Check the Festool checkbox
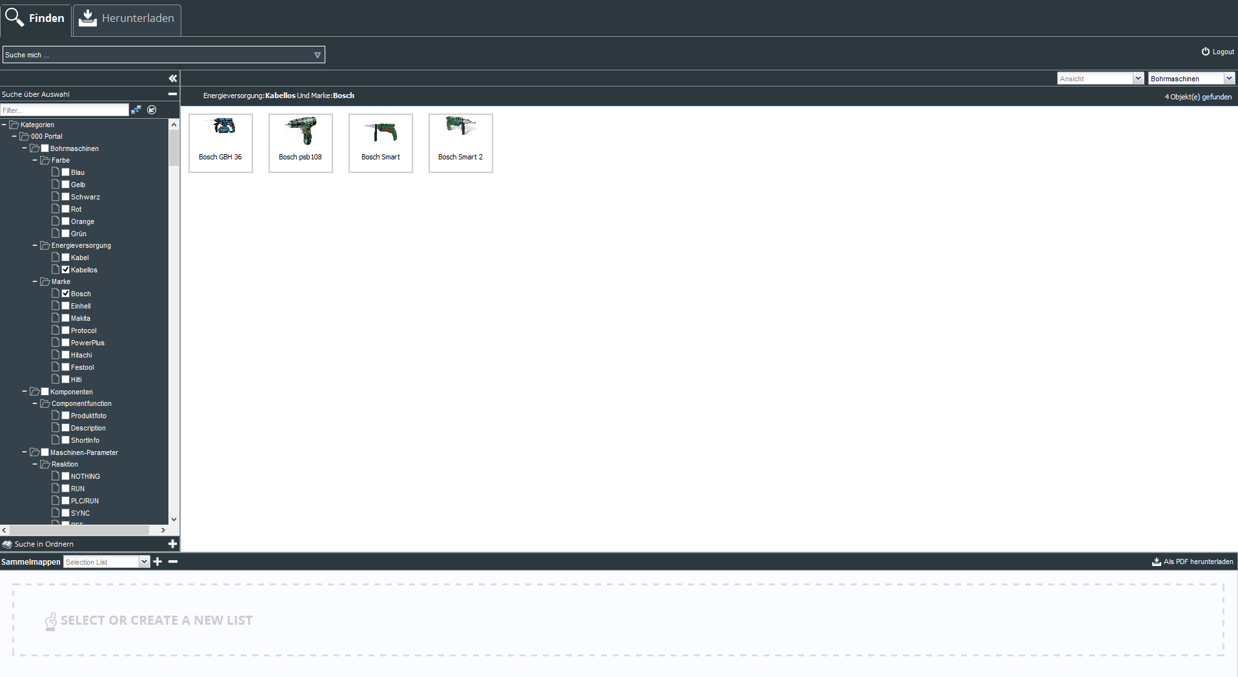Viewport: 1238px width, 677px height. [x=66, y=367]
